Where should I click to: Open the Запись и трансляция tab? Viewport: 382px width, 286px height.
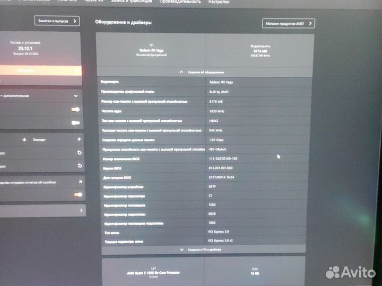(132, 2)
